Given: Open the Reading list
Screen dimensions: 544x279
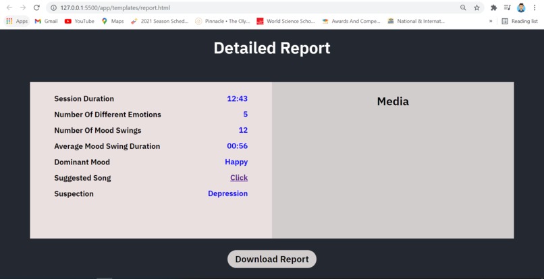Looking at the screenshot, I should coord(520,21).
